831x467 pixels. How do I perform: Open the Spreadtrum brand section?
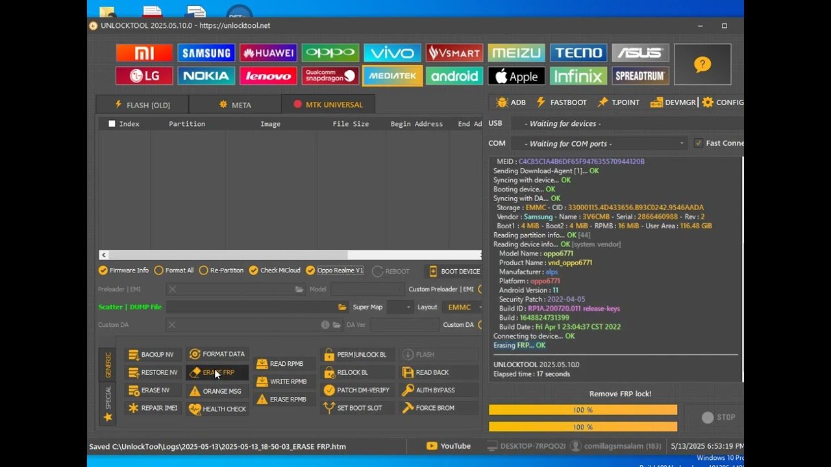[x=640, y=76]
